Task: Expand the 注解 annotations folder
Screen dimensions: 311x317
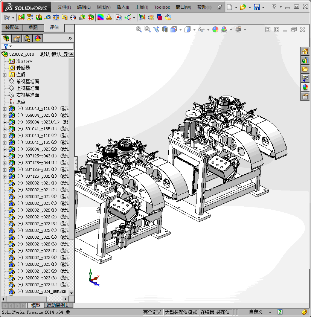Action: [x=5, y=75]
